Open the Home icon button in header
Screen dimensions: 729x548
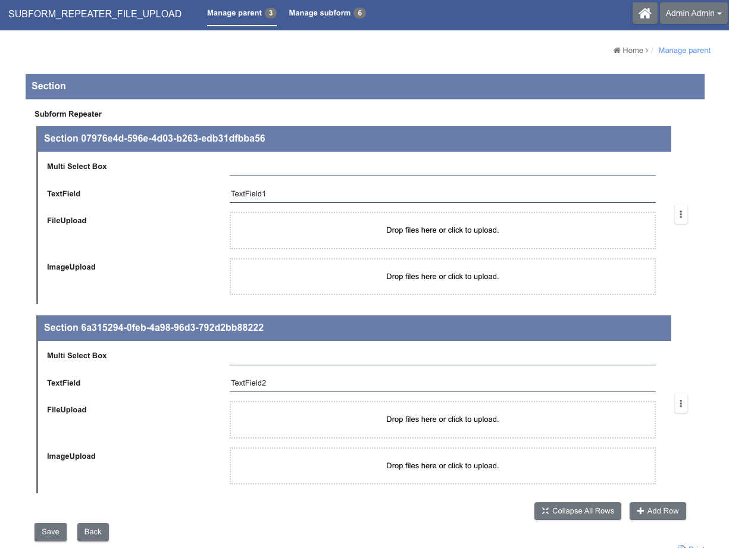coord(645,13)
